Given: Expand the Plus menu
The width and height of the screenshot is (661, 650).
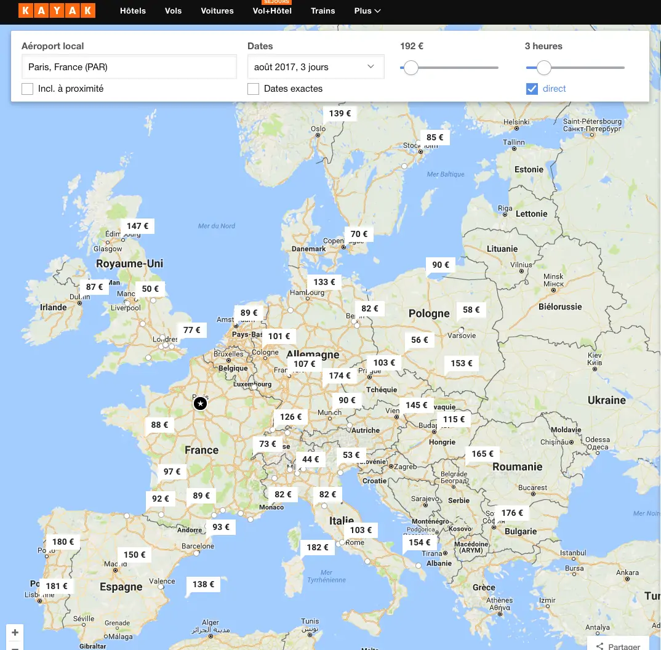Looking at the screenshot, I should tap(367, 11).
